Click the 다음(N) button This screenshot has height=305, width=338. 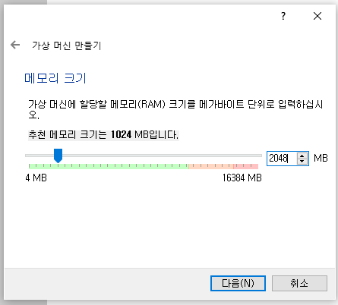pyautogui.click(x=238, y=283)
